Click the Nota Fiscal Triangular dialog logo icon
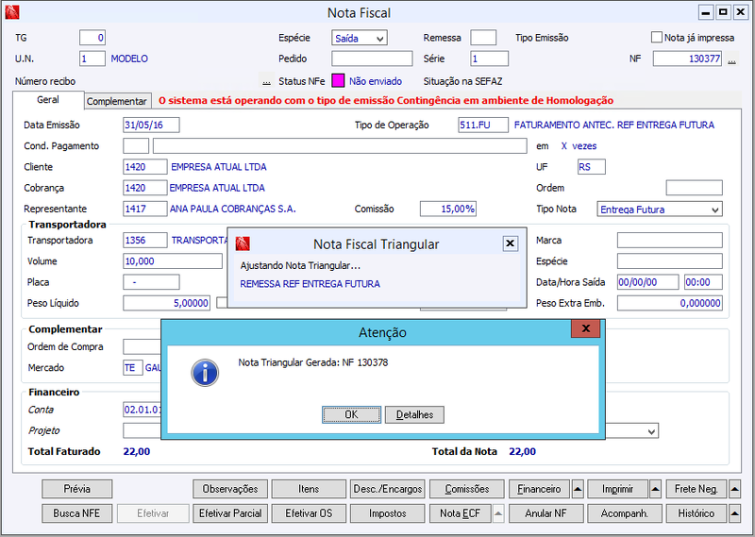 click(x=243, y=244)
